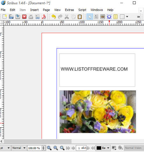This screenshot has height=152, width=144.
Task: Click the page number field showing 1 of 4
Action: point(81,148)
